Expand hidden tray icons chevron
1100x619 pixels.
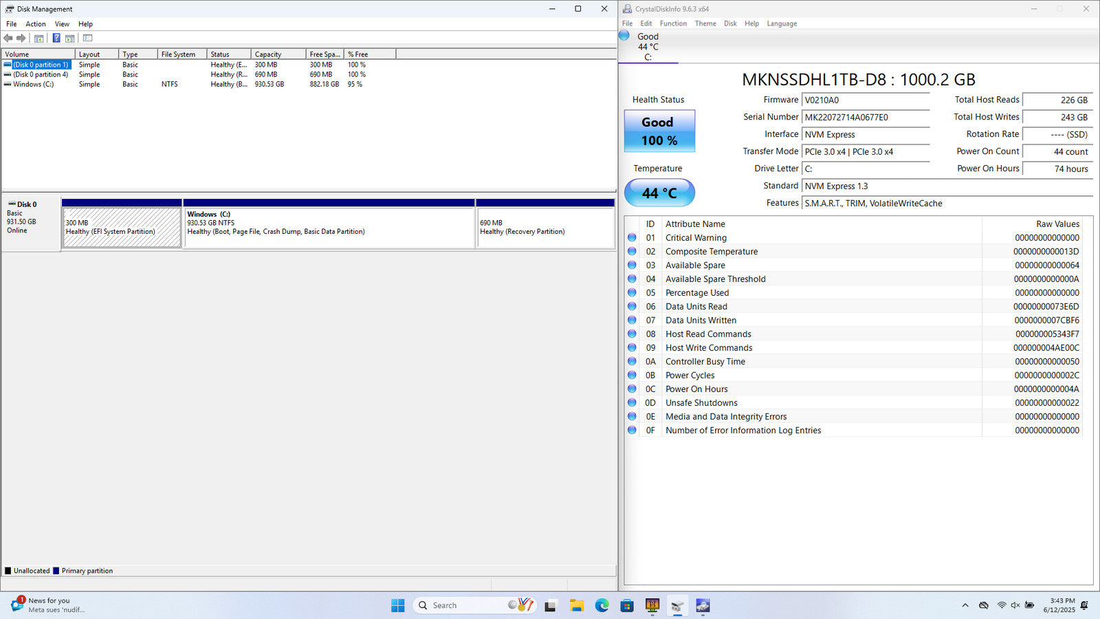pyautogui.click(x=965, y=605)
